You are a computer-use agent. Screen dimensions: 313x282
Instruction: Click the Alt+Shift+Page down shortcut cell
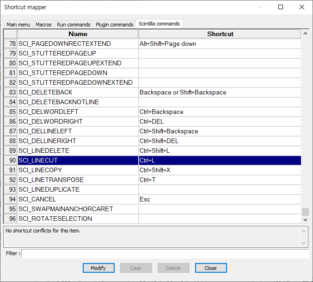pyautogui.click(x=220, y=44)
